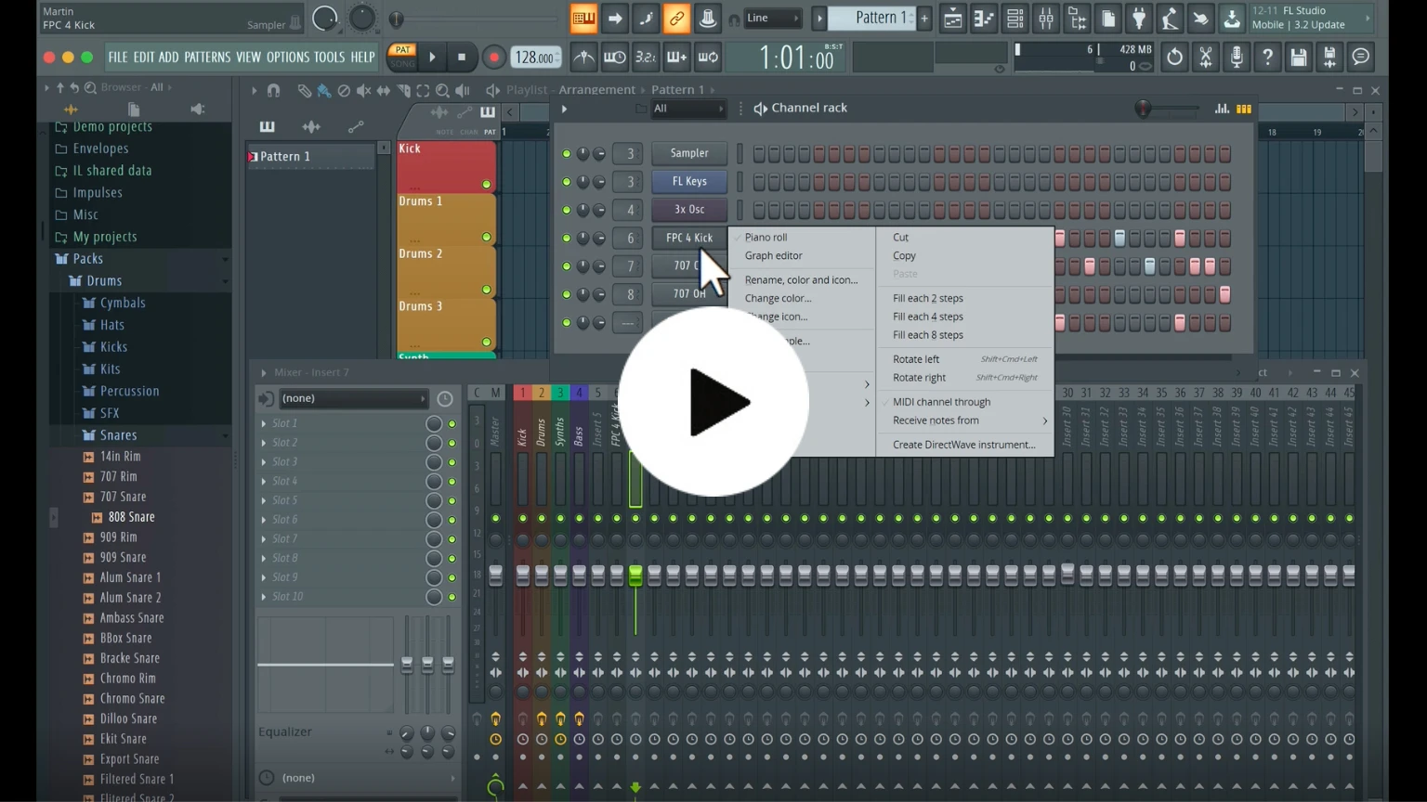Open the Channel rack view from the top toolbar
Screen dimensions: 1427x802
1015,18
